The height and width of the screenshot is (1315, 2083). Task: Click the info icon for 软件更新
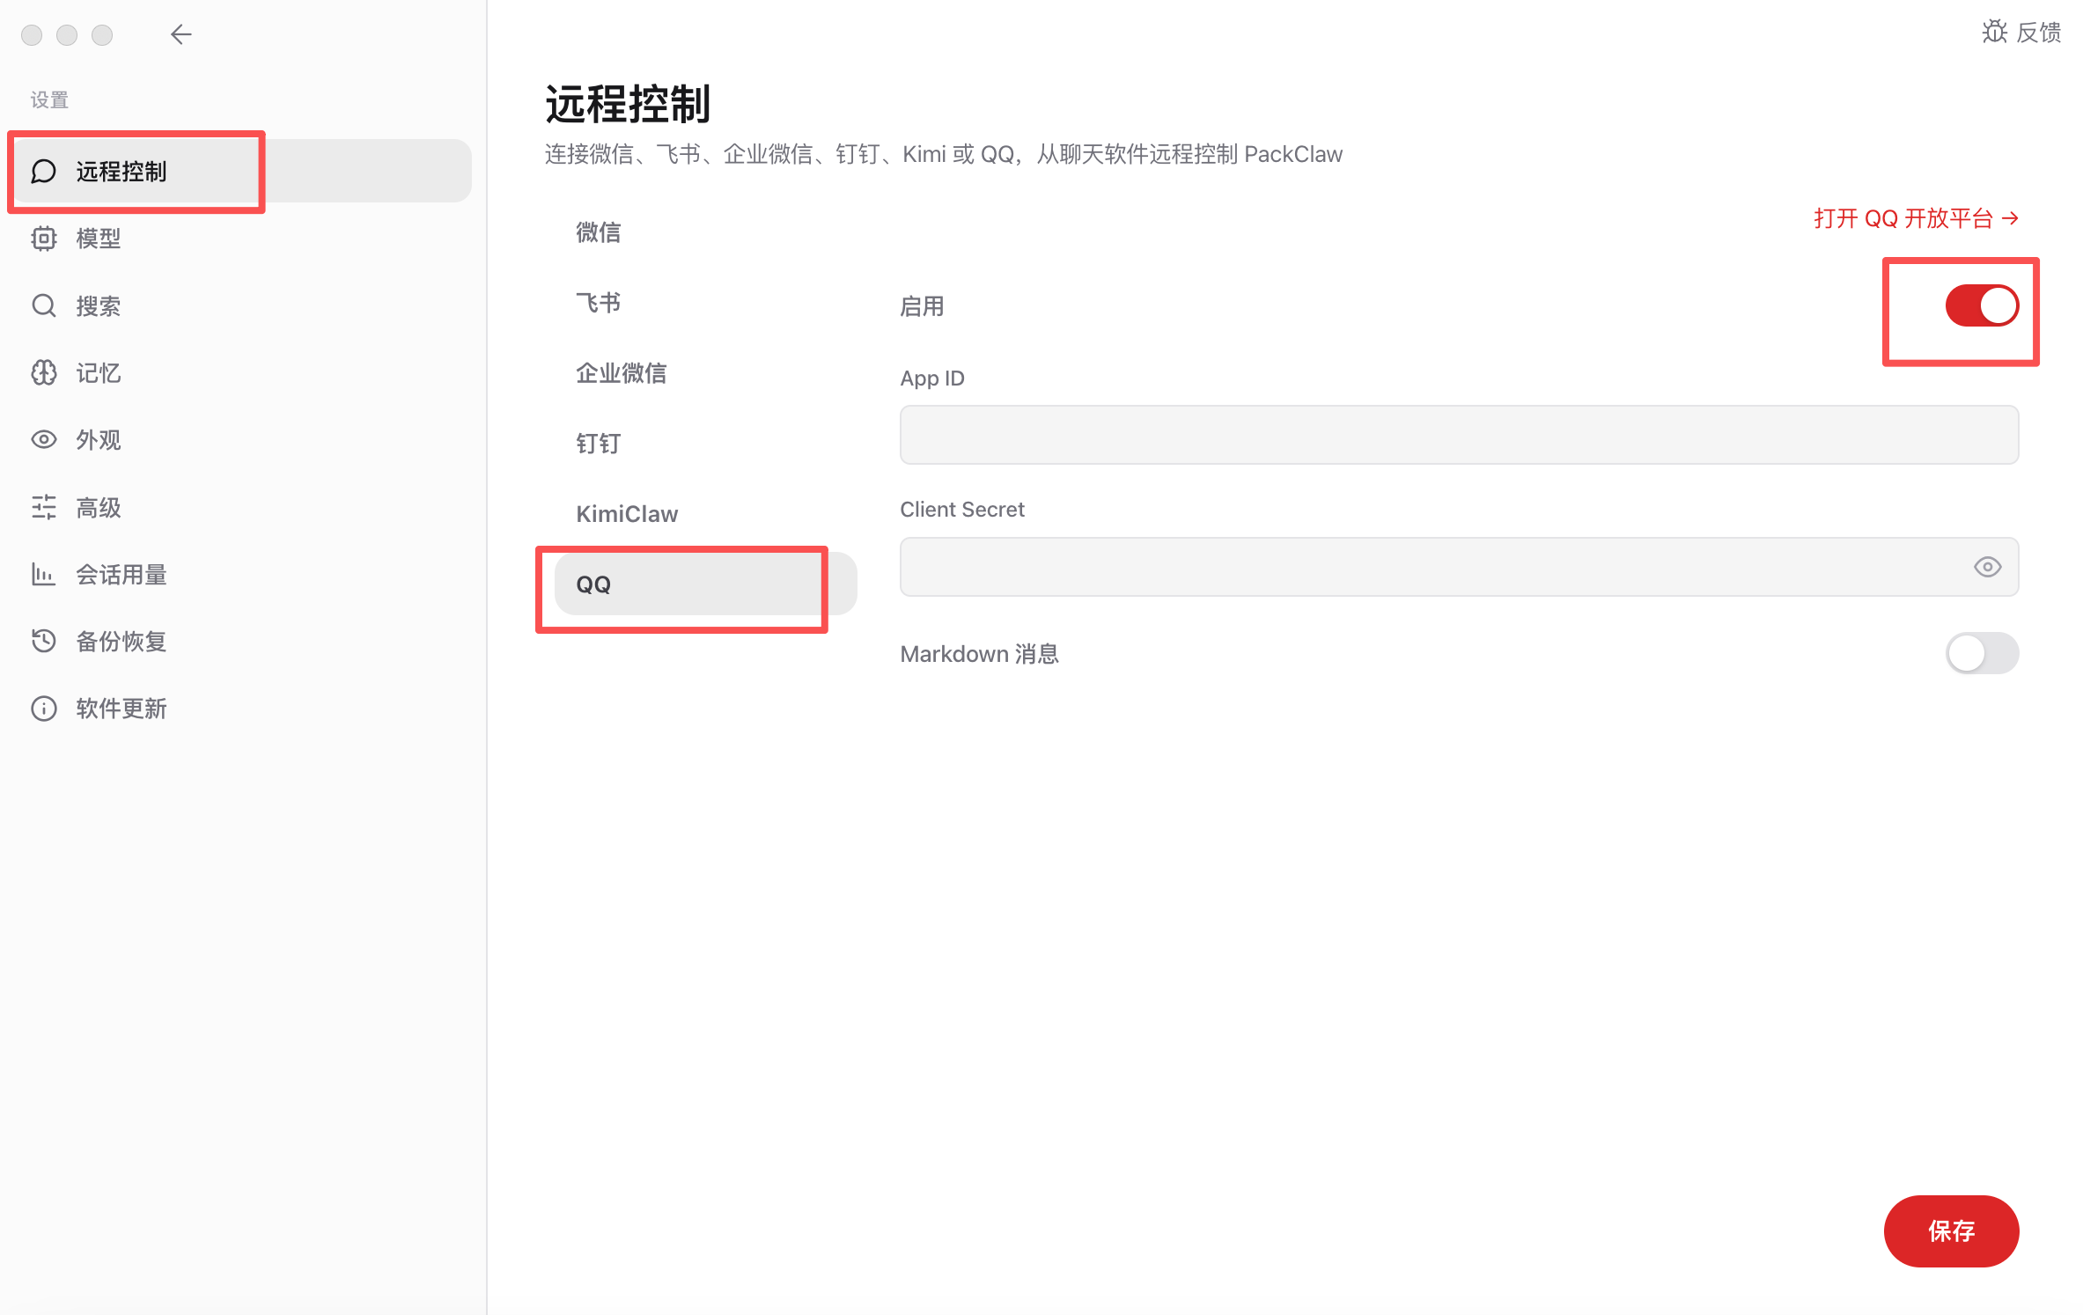point(44,709)
